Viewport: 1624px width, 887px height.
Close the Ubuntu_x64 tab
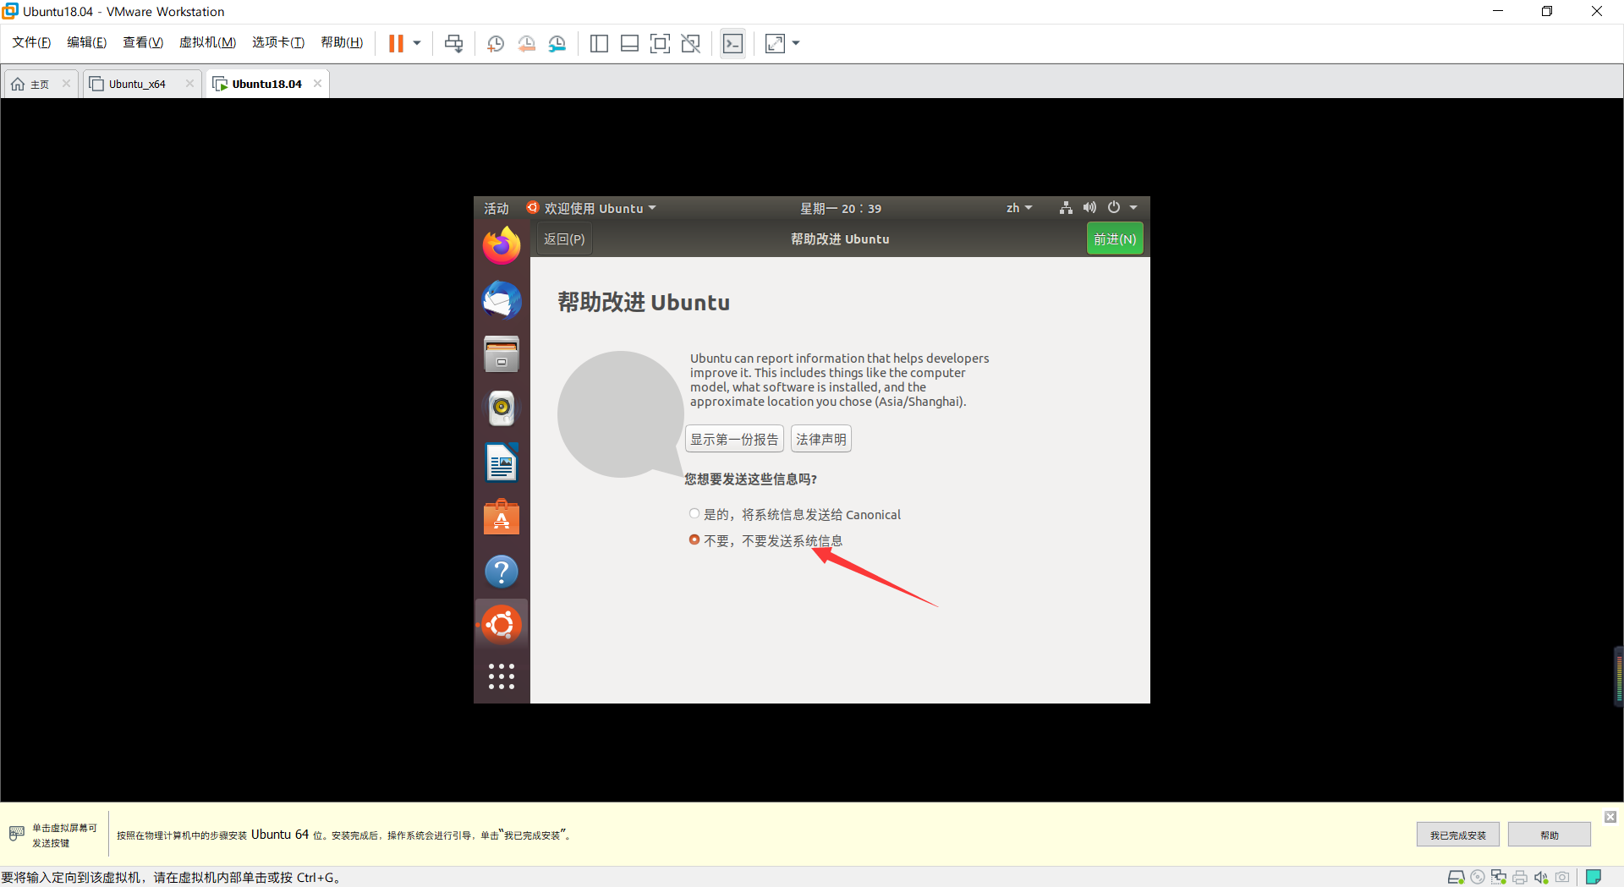tap(189, 83)
